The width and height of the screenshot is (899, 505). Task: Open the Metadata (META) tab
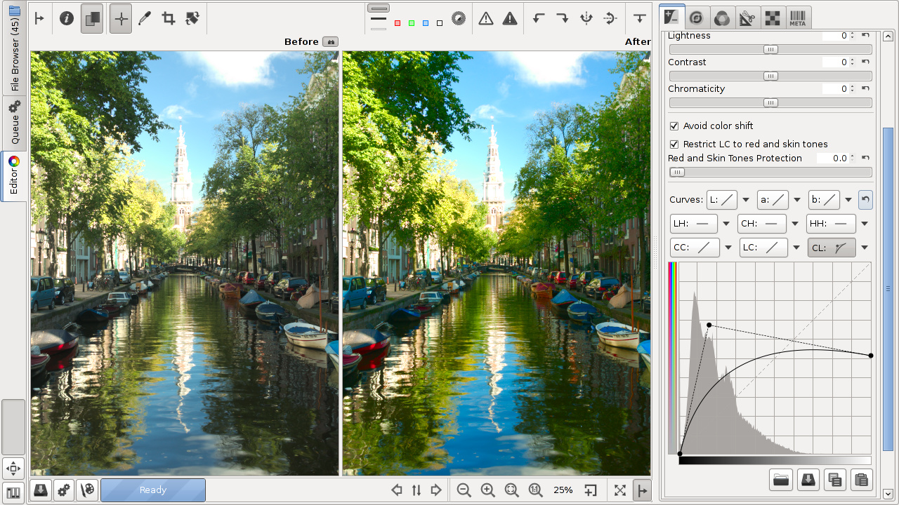tap(797, 18)
